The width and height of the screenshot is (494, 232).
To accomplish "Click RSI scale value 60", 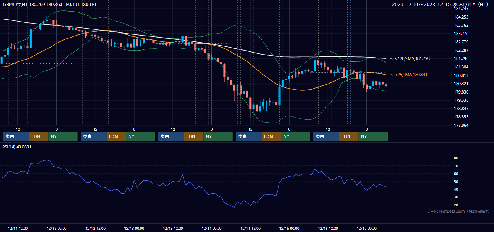I will point(456,174).
